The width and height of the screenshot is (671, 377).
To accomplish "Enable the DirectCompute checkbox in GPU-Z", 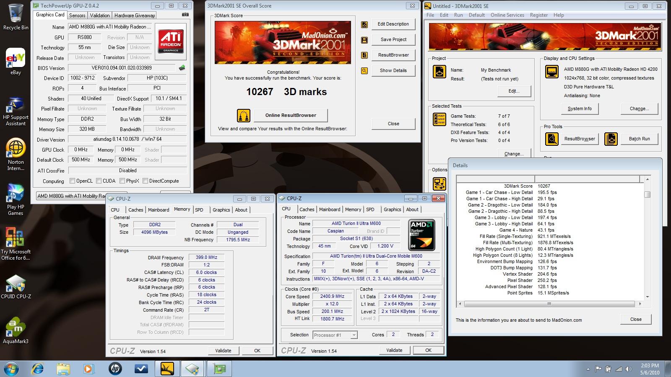I will (x=145, y=181).
